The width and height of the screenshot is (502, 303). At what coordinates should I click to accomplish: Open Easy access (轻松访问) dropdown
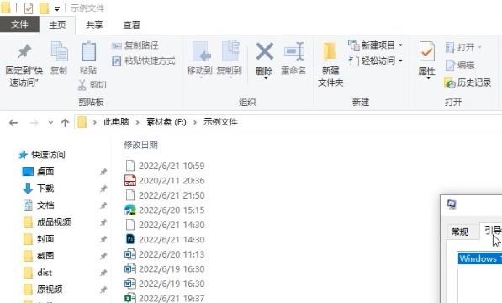click(x=375, y=61)
